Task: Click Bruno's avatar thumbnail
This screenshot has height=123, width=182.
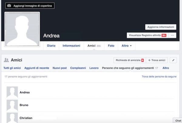Action: pos(12,105)
